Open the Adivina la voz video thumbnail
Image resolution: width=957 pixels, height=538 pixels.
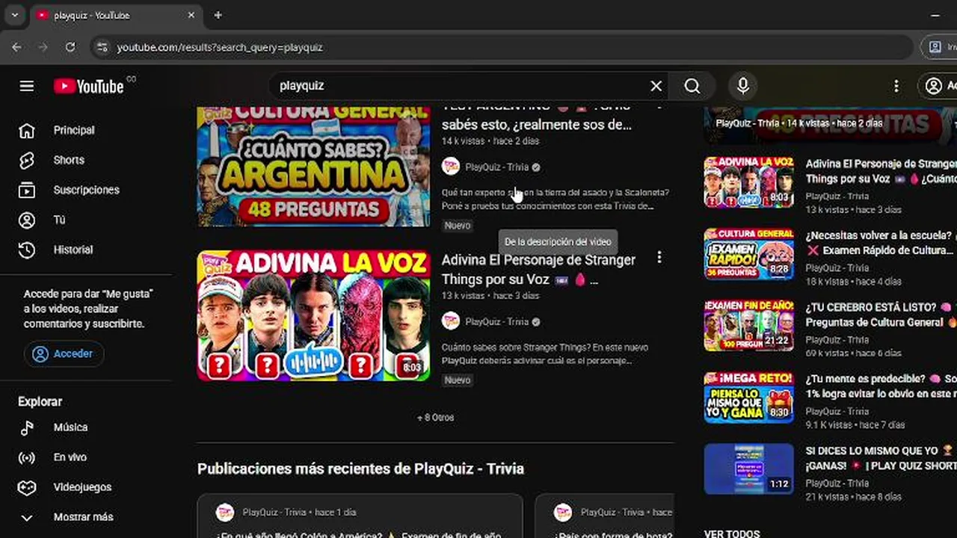point(313,316)
